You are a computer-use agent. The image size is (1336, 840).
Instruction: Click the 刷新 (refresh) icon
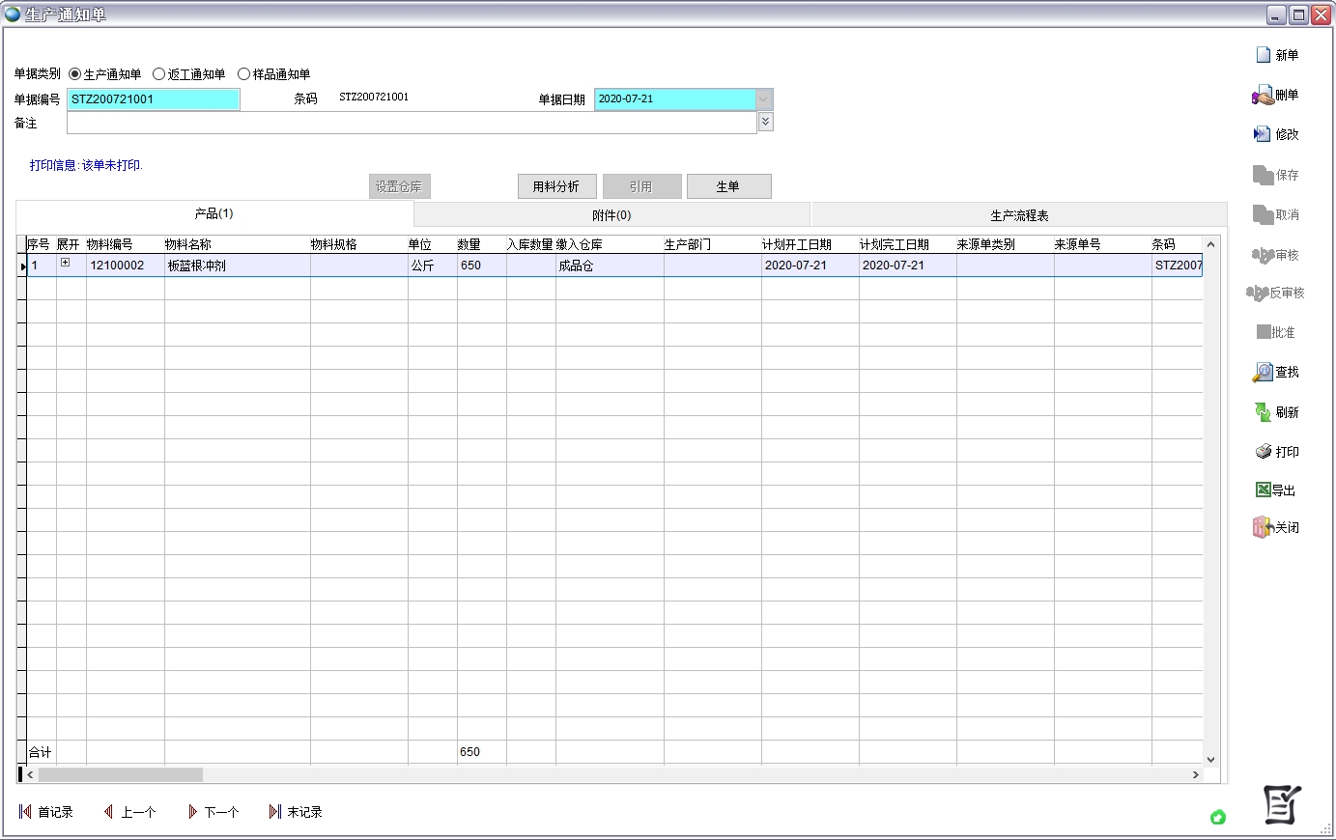click(x=1264, y=412)
